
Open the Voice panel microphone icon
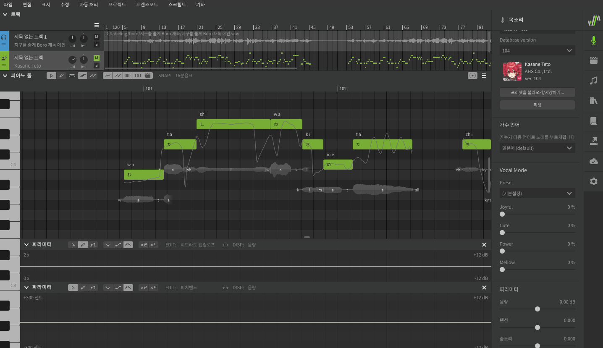[593, 40]
